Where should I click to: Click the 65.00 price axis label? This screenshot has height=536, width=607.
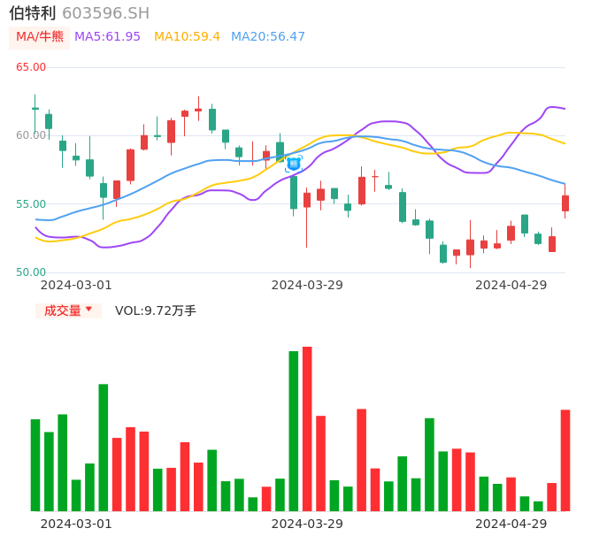[31, 67]
